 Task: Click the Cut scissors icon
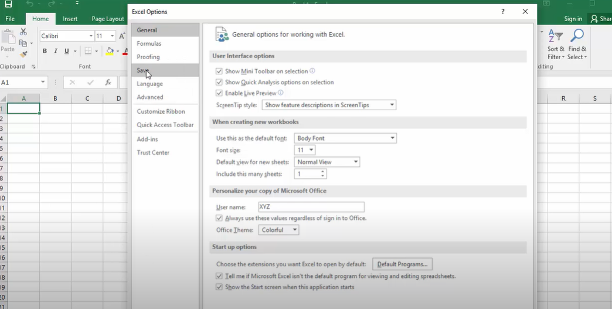(23, 32)
